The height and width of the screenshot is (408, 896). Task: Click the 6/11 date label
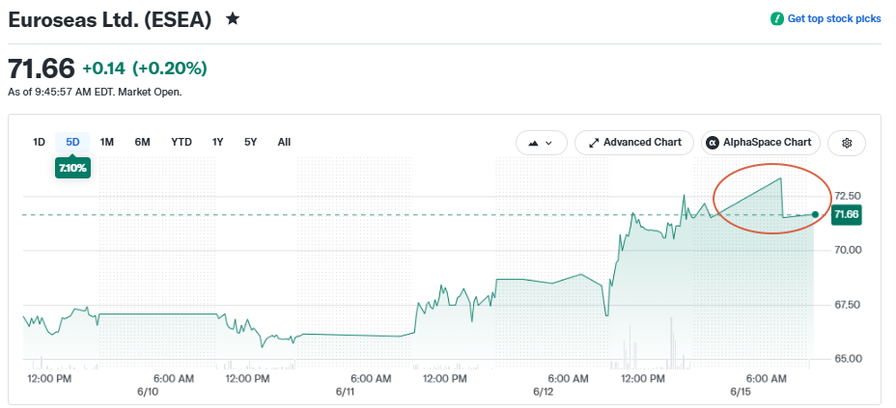345,392
